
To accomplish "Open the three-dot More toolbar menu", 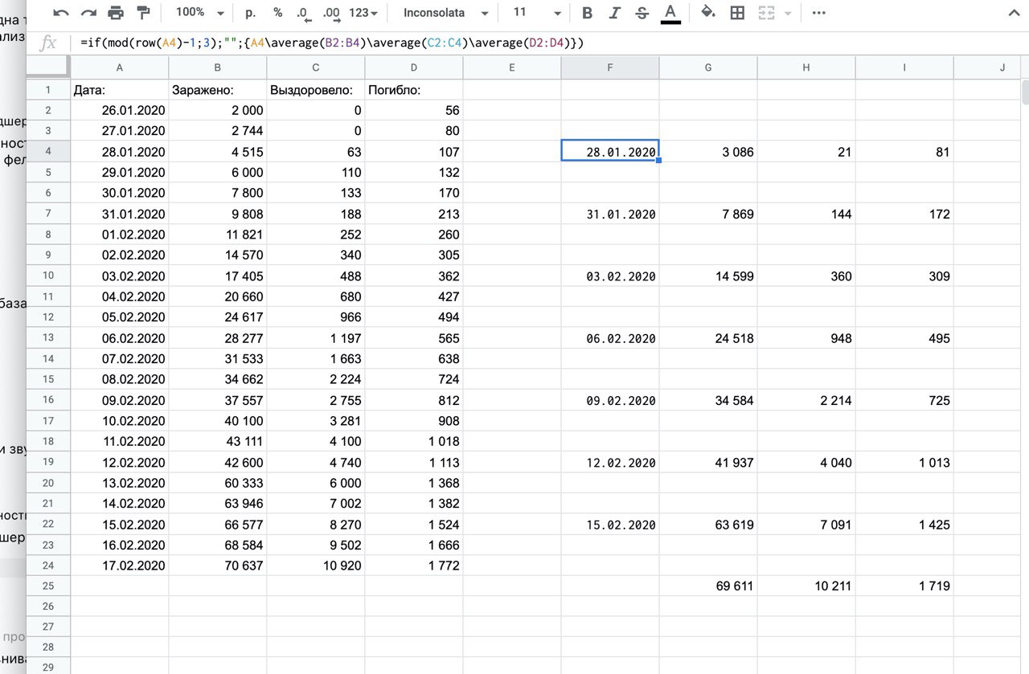I will coord(818,13).
